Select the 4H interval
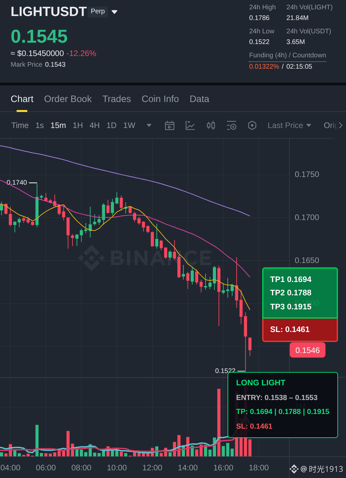The width and height of the screenshot is (346, 478). coord(94,125)
